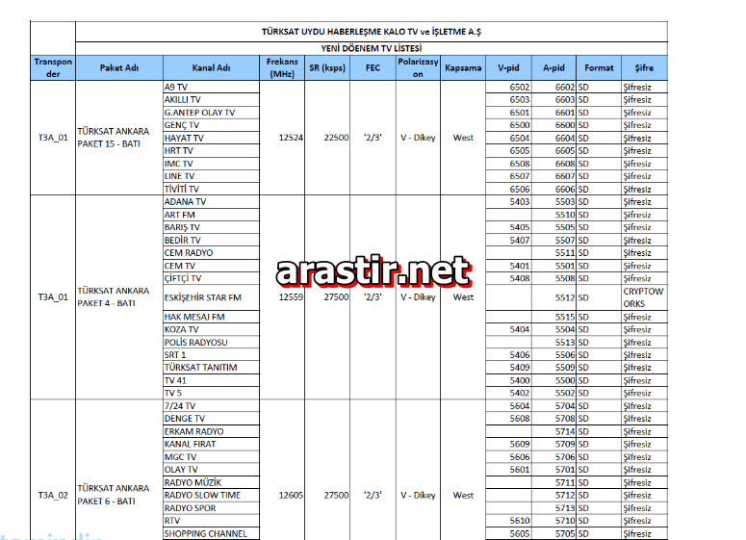746x540 pixels.
Task: Select the 'CEM RADYO' channel cell
Action: [x=211, y=252]
